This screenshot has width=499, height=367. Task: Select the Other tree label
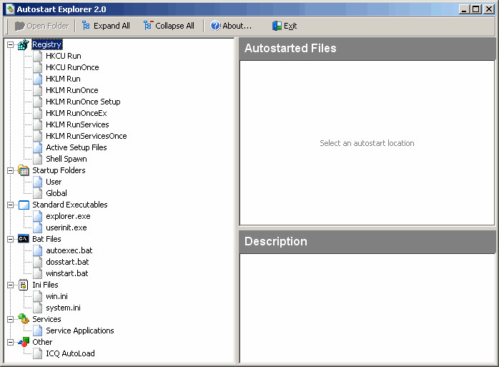point(42,342)
